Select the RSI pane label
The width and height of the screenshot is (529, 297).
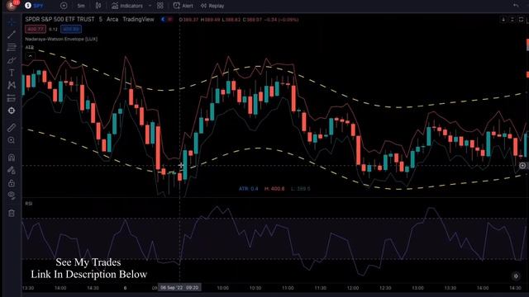click(29, 204)
